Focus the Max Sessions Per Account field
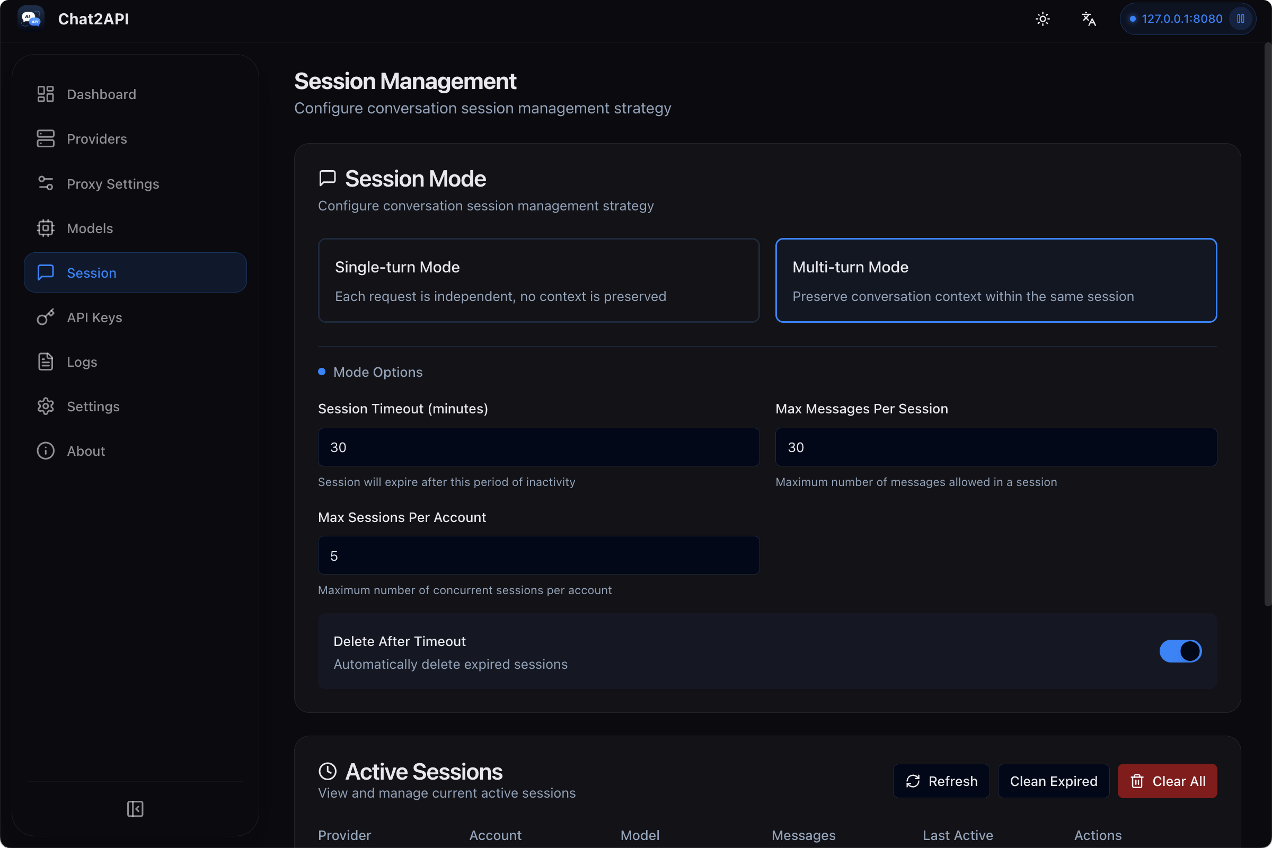The image size is (1272, 848). click(x=538, y=555)
